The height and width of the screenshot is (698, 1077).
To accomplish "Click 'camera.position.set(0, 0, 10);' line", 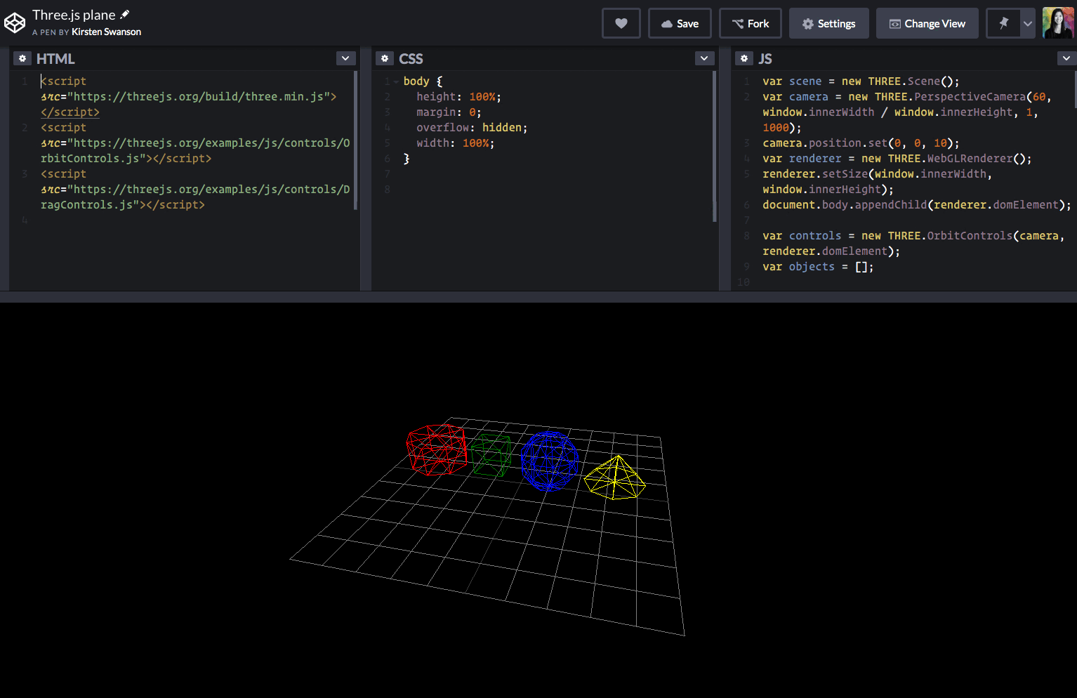I will pos(861,143).
